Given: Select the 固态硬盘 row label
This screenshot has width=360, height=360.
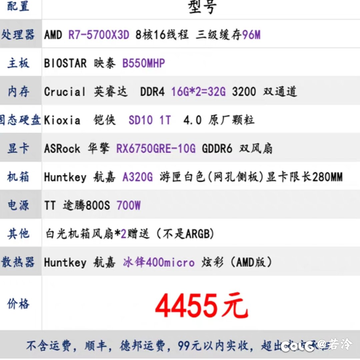Looking at the screenshot, I should click(x=20, y=120).
